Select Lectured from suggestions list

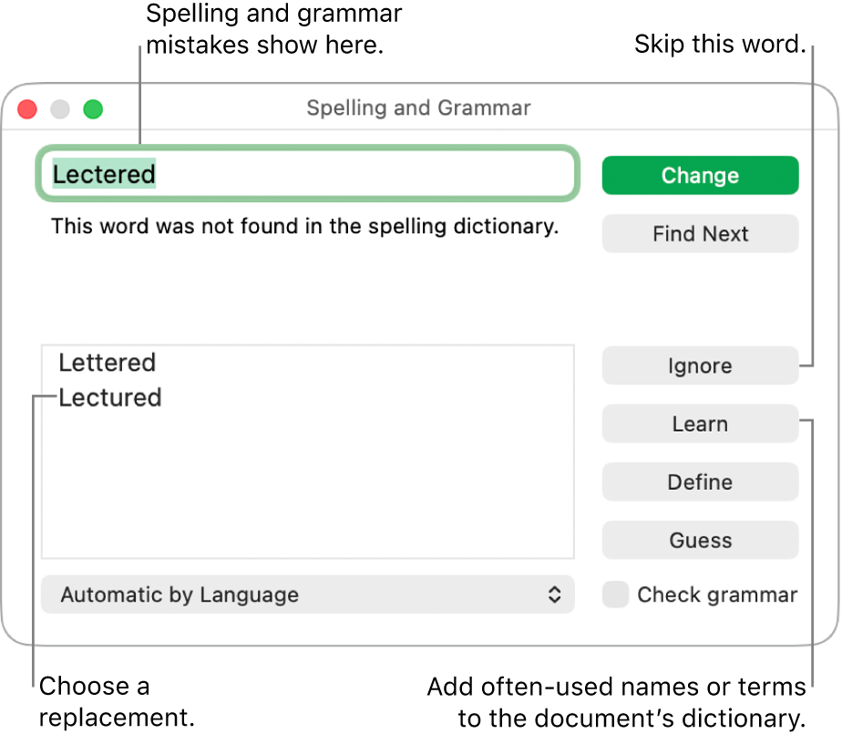point(109,397)
